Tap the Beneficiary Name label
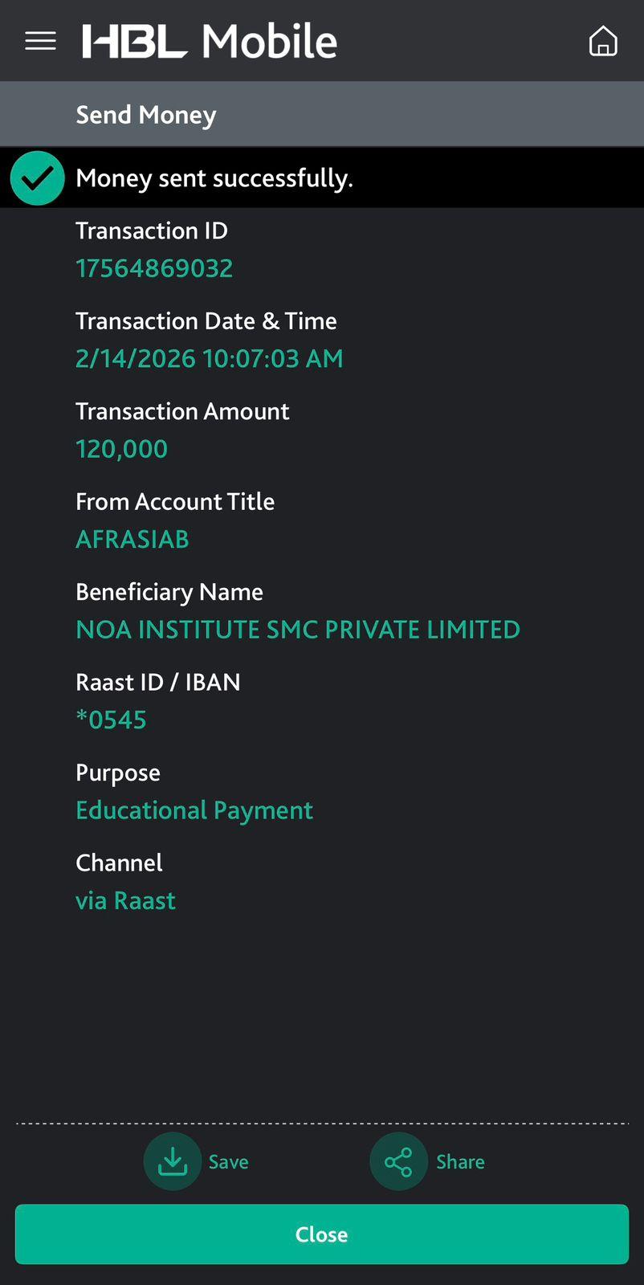644x1285 pixels. [169, 592]
